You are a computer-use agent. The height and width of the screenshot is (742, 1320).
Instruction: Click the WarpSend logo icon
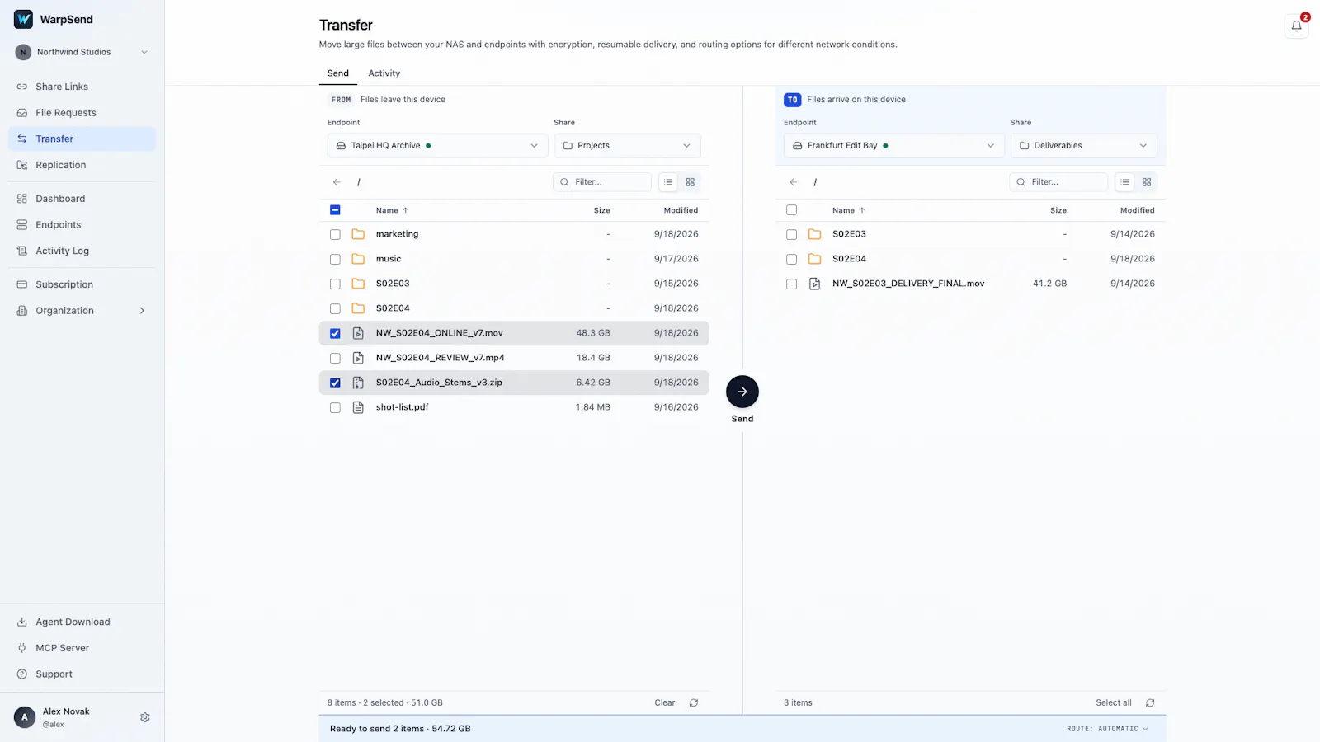[x=23, y=19]
